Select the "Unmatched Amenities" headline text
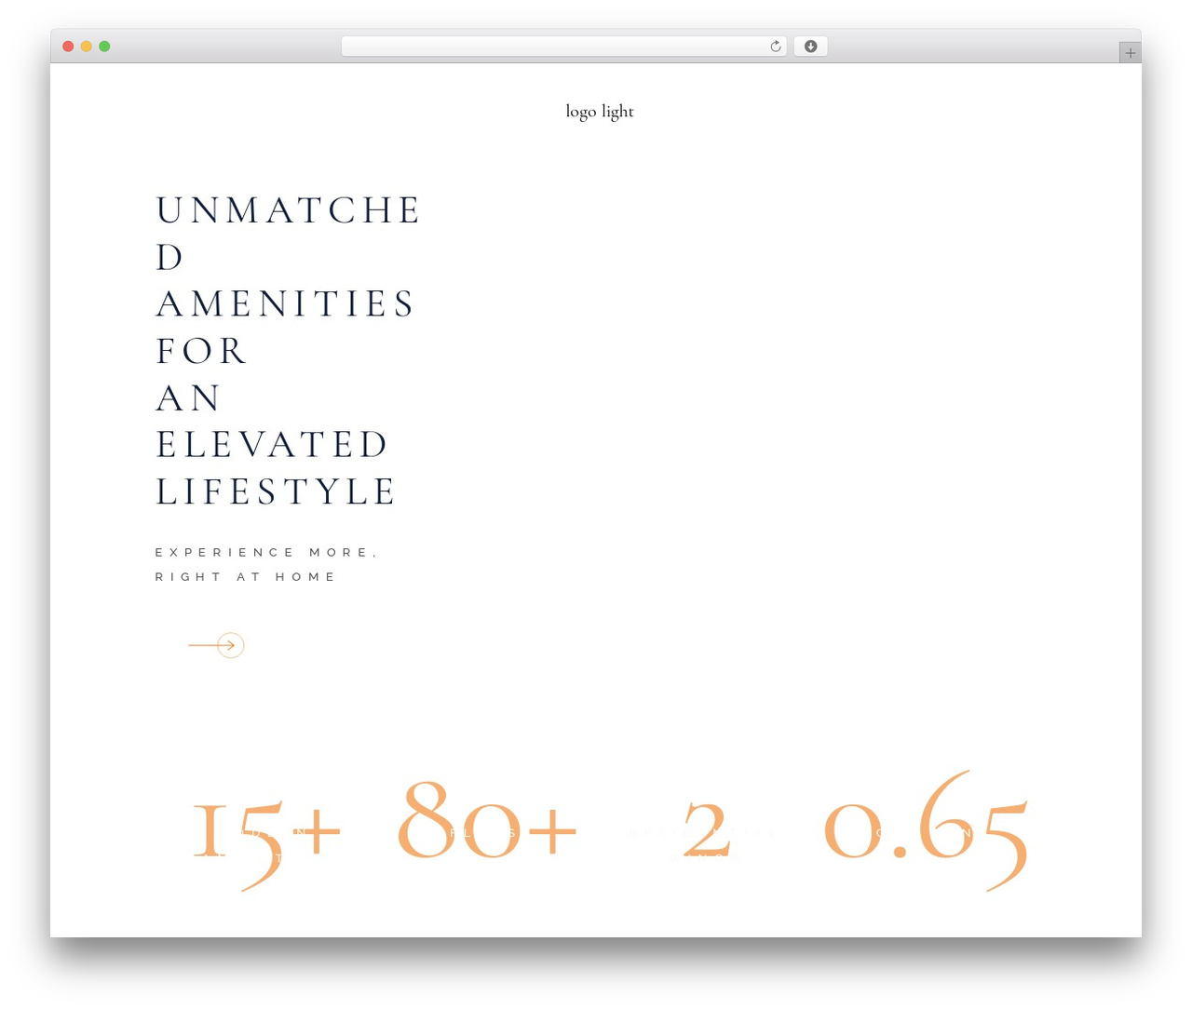 (x=288, y=351)
